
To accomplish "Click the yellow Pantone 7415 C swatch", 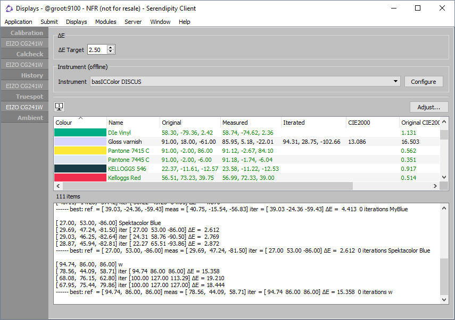I will pyautogui.click(x=80, y=151).
